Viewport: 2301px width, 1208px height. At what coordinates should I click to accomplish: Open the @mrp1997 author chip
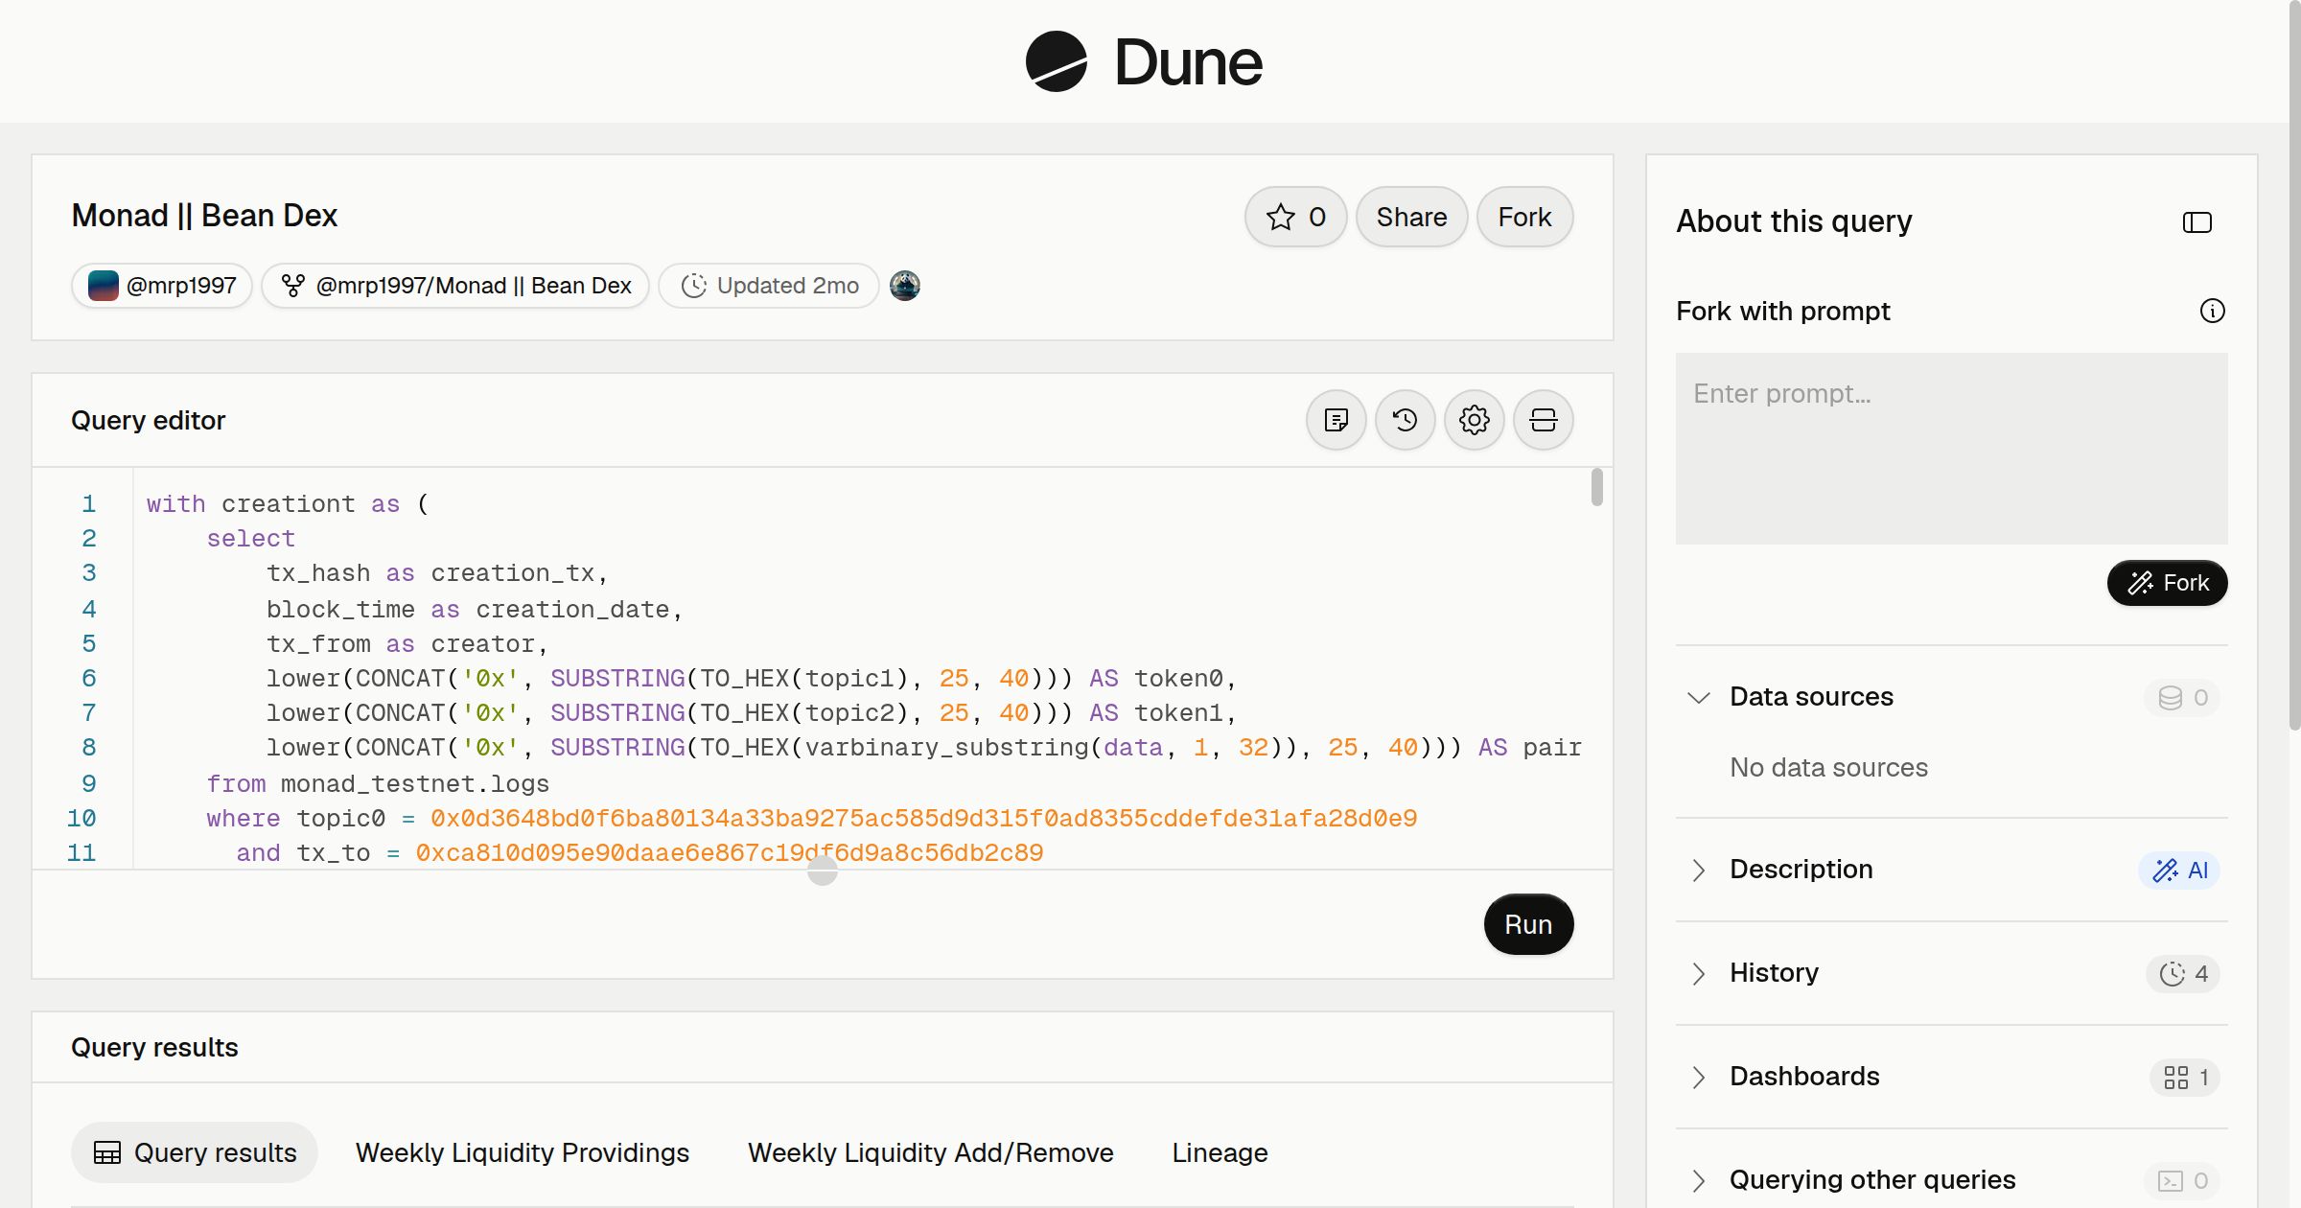tap(162, 286)
